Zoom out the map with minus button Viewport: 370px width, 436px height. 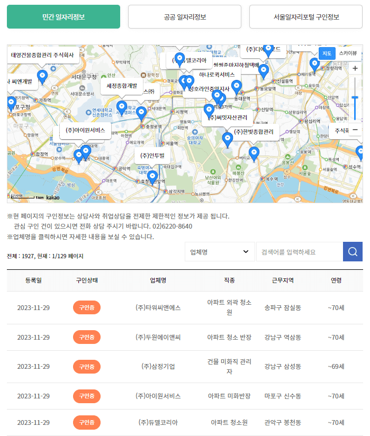(x=355, y=130)
